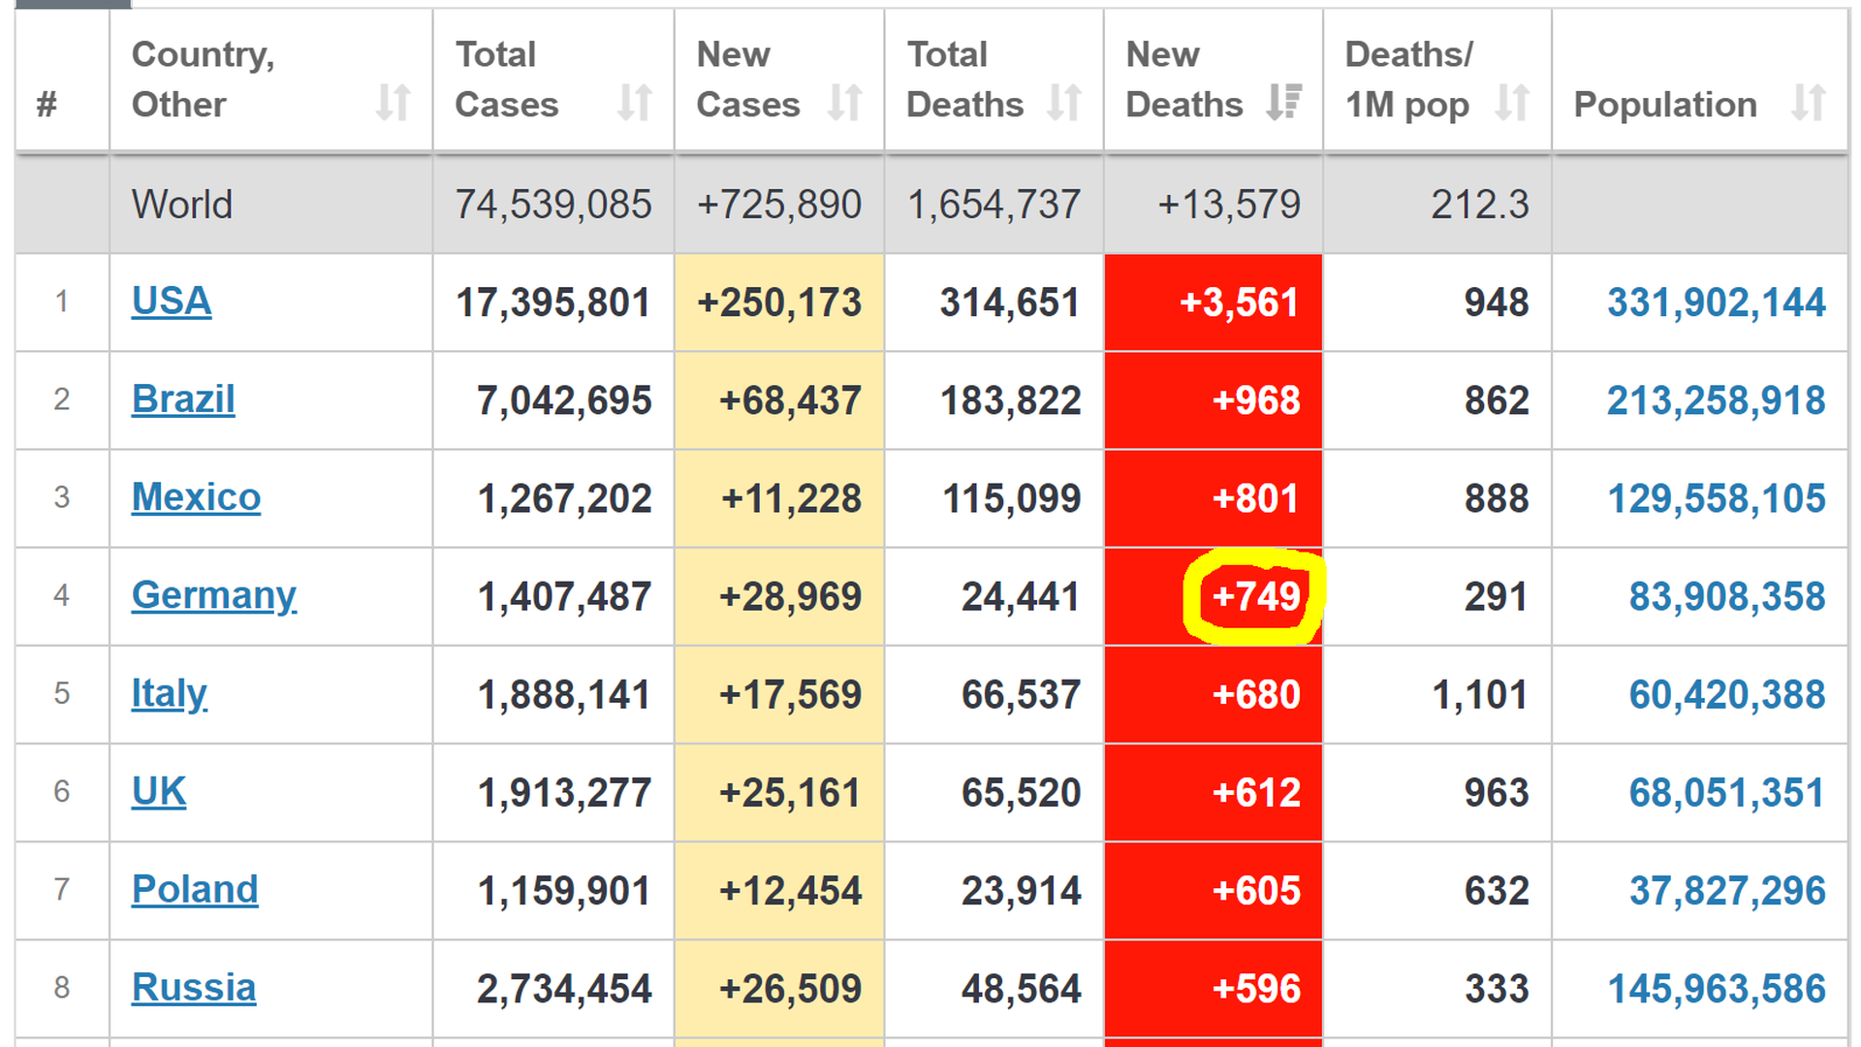Open the Russia country link
The width and height of the screenshot is (1861, 1047).
point(194,988)
